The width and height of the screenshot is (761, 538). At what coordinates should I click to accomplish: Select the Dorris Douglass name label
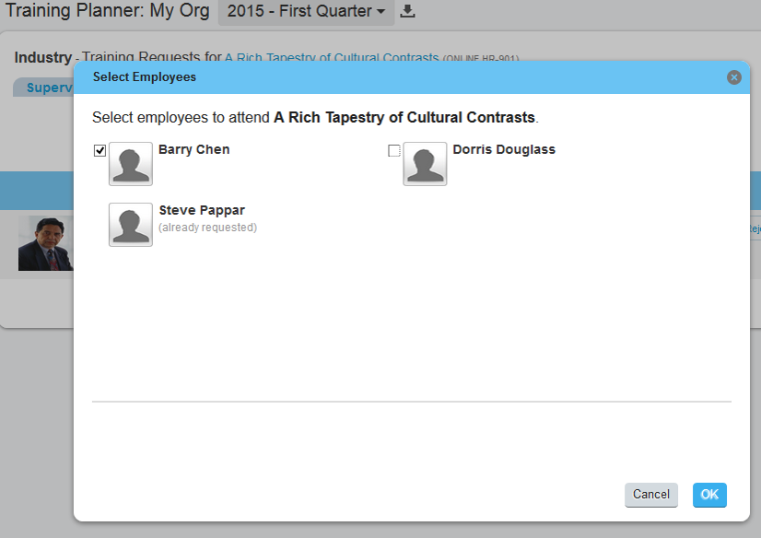[504, 149]
